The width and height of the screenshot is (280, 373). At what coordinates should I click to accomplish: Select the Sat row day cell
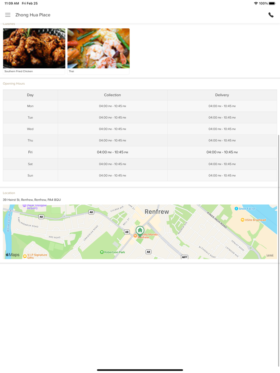pyautogui.click(x=30, y=164)
